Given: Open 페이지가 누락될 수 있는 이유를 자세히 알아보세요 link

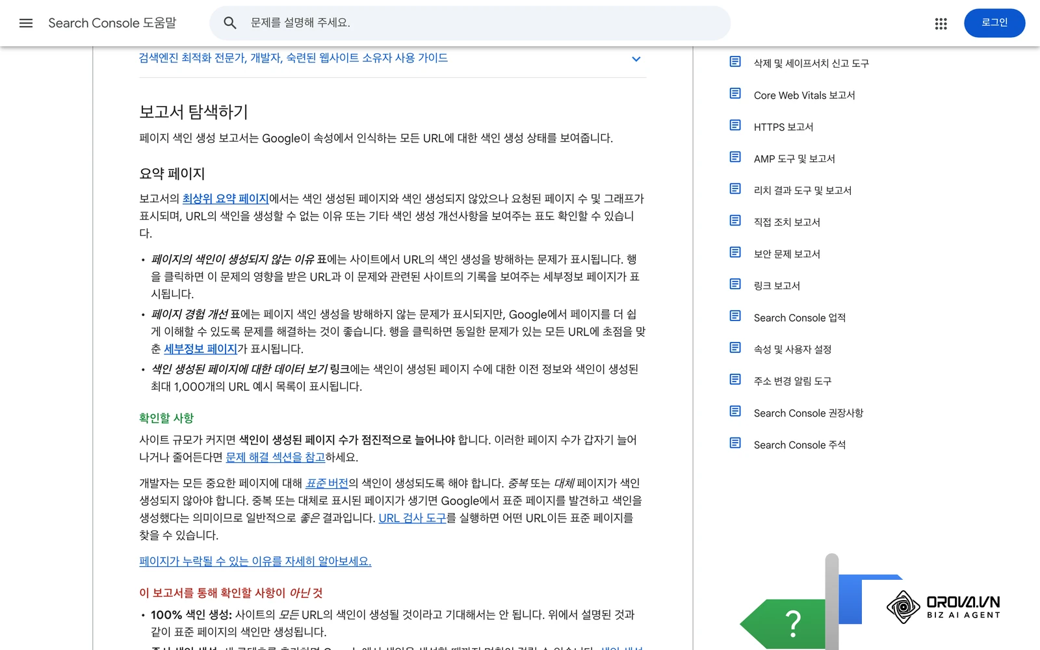Looking at the screenshot, I should (255, 562).
